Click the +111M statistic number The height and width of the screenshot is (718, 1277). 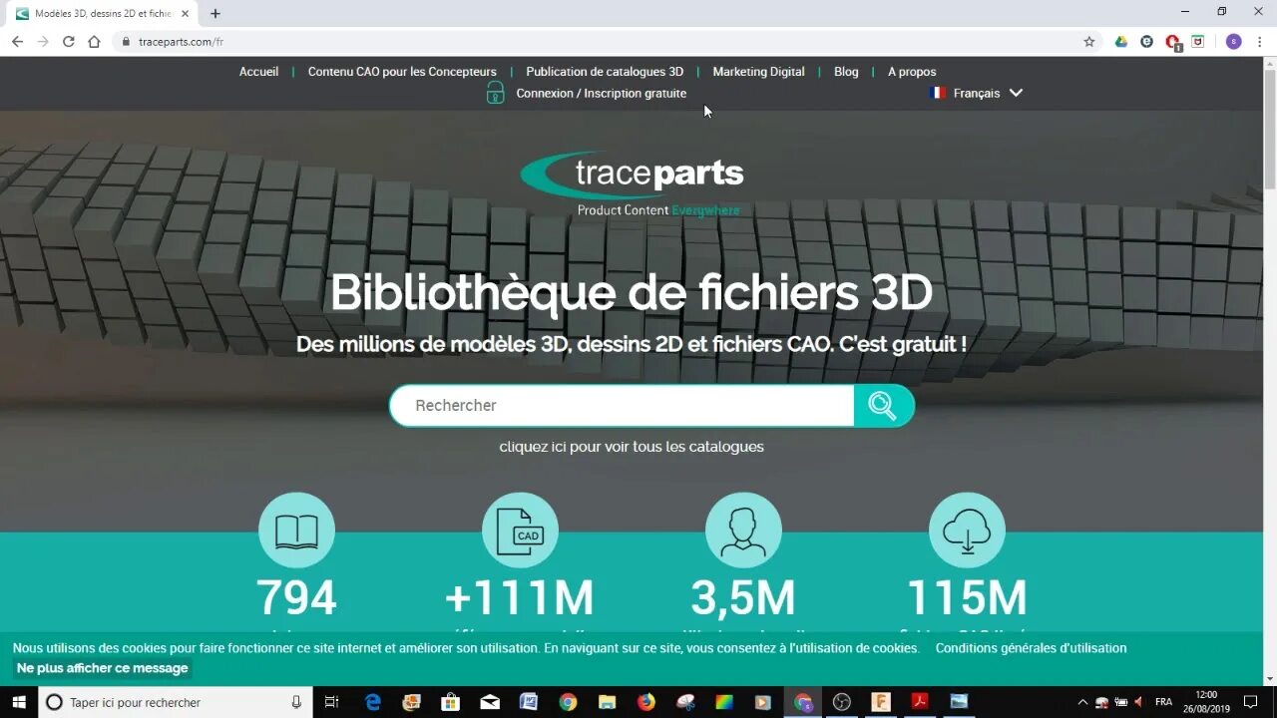pyautogui.click(x=520, y=598)
